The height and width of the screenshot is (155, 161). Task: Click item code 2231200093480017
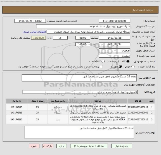coord(138,107)
